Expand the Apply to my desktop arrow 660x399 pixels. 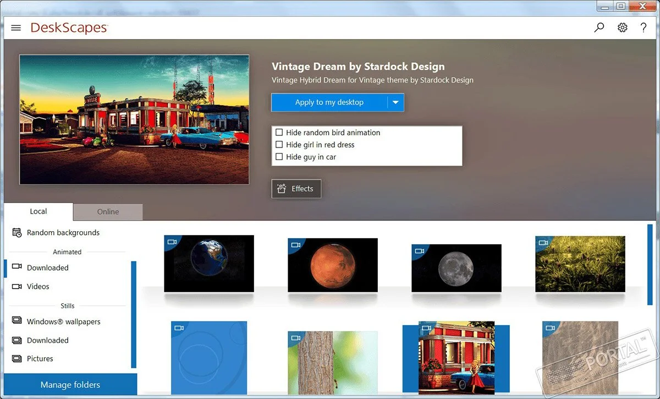pos(395,102)
